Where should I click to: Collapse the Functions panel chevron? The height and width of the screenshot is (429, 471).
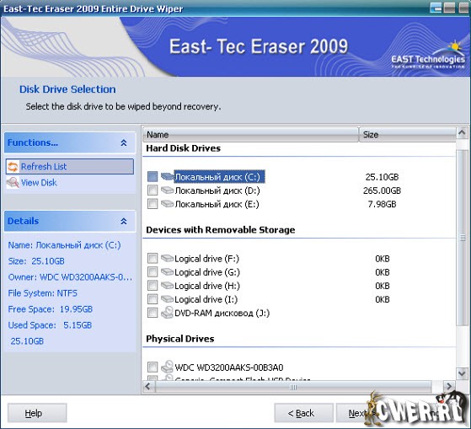[x=124, y=142]
